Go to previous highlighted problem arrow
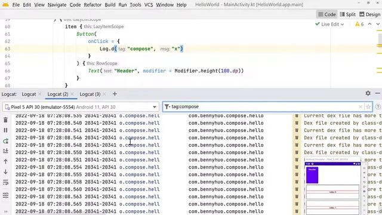This screenshot has height=215, width=382. point(369,24)
